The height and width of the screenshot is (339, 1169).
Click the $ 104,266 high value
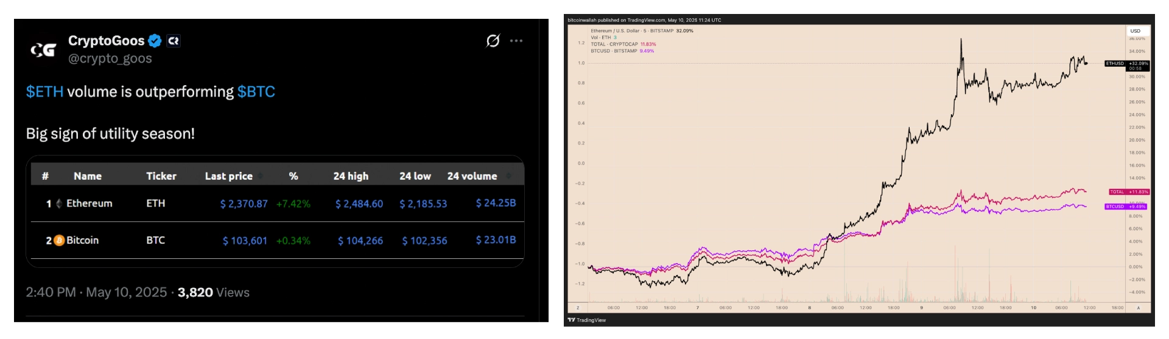360,241
